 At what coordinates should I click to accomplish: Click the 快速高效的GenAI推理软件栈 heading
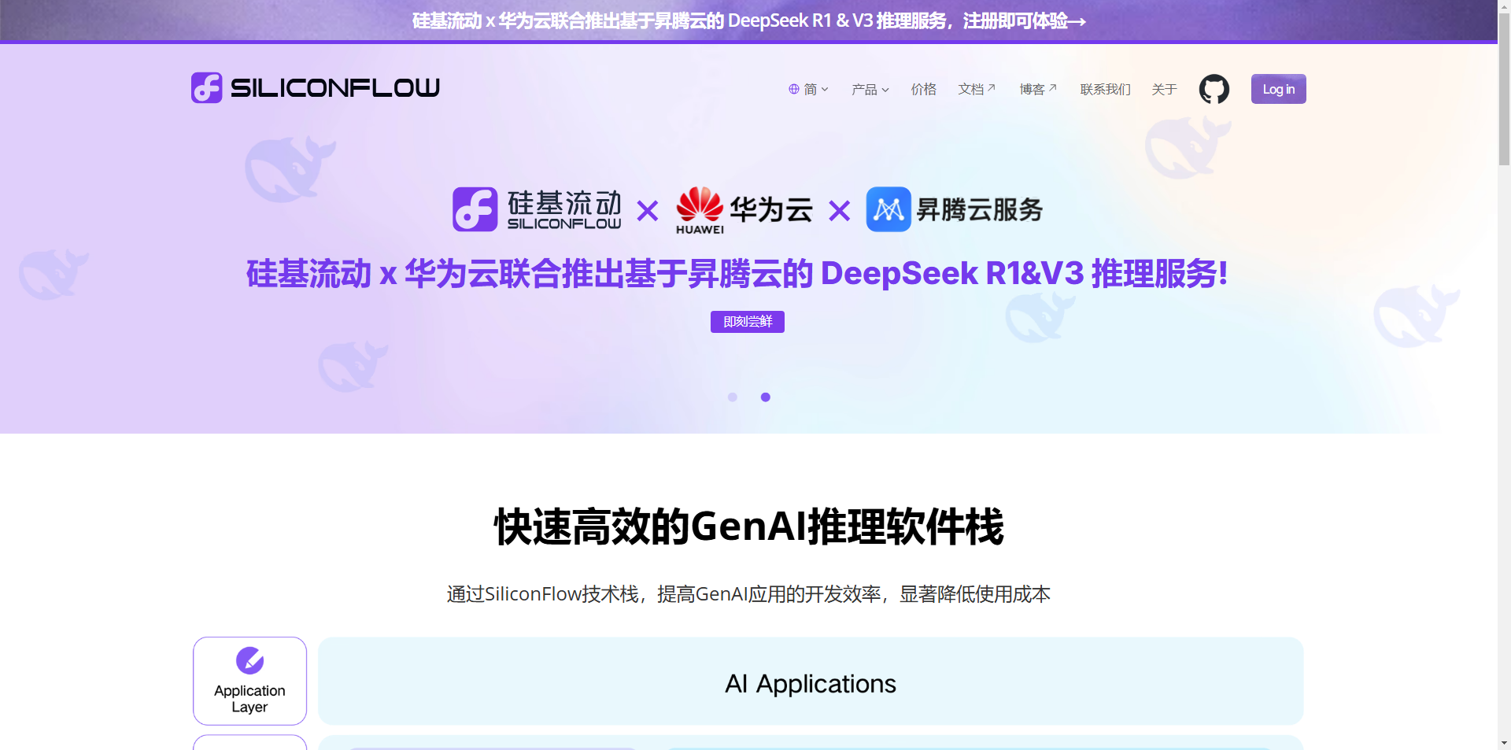point(748,526)
